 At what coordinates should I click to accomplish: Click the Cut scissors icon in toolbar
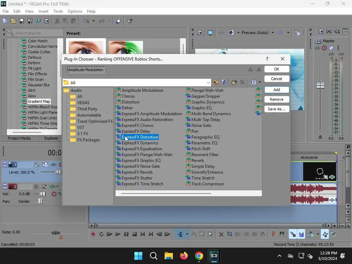[57, 21]
